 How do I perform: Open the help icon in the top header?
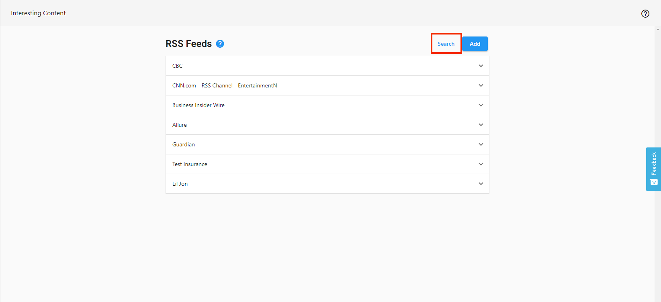pos(645,14)
